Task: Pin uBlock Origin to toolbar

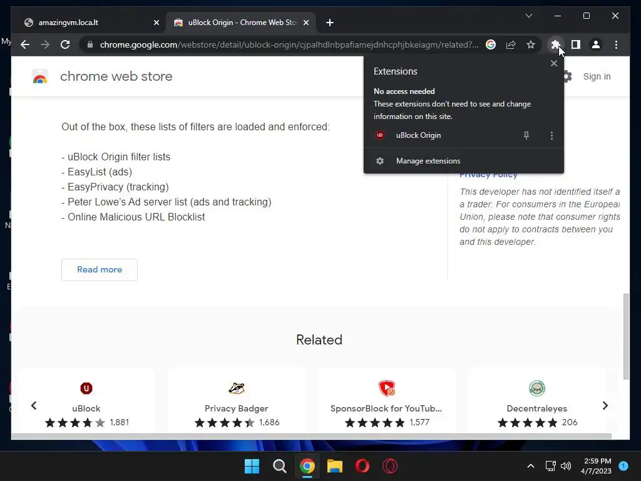Action: (x=526, y=135)
